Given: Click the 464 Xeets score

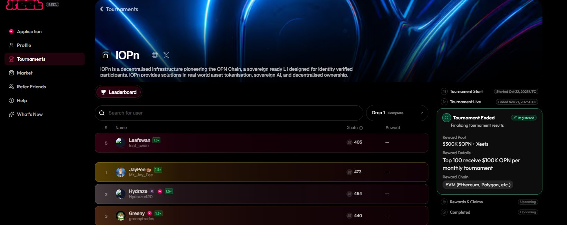Looking at the screenshot, I should click(358, 194).
